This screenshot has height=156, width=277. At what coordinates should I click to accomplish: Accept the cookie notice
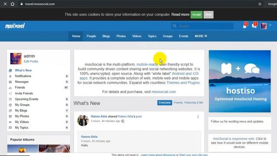click(x=196, y=15)
